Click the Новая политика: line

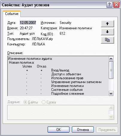[22, 62]
